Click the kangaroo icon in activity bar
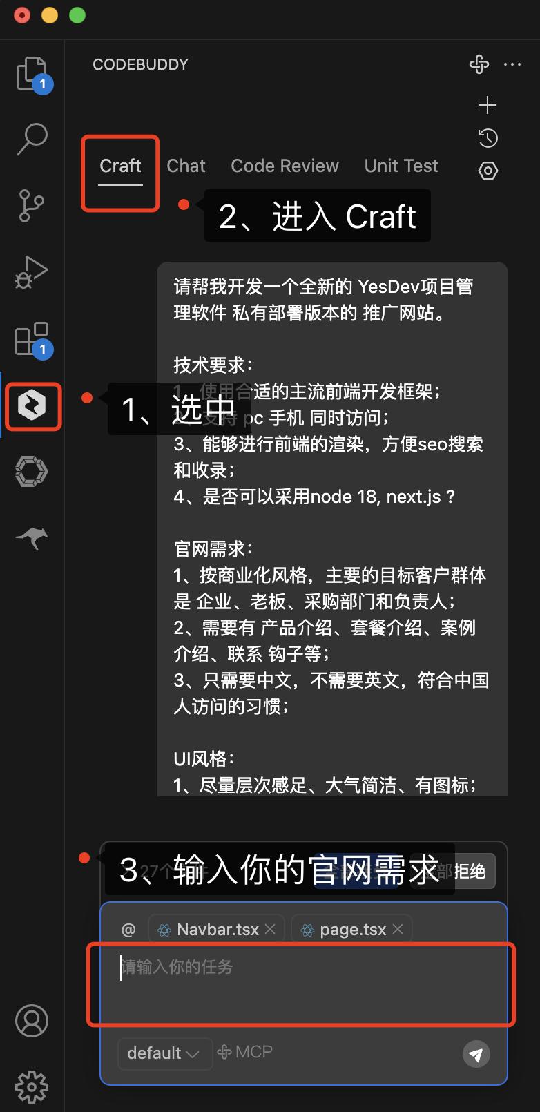Viewport: 540px width, 1112px height. click(x=32, y=537)
